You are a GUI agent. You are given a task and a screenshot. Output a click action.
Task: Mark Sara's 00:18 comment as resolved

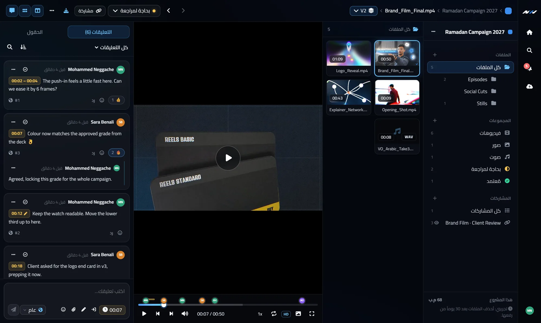25,255
